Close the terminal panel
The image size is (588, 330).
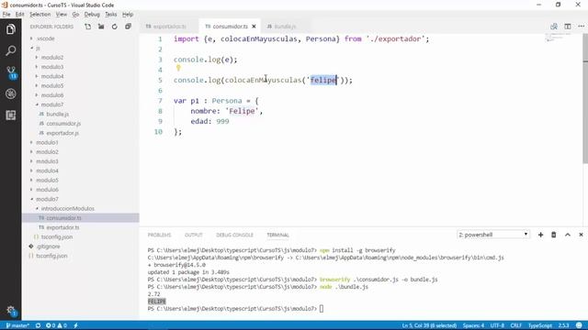581,235
